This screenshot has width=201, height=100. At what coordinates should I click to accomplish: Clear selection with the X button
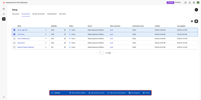[52, 93]
